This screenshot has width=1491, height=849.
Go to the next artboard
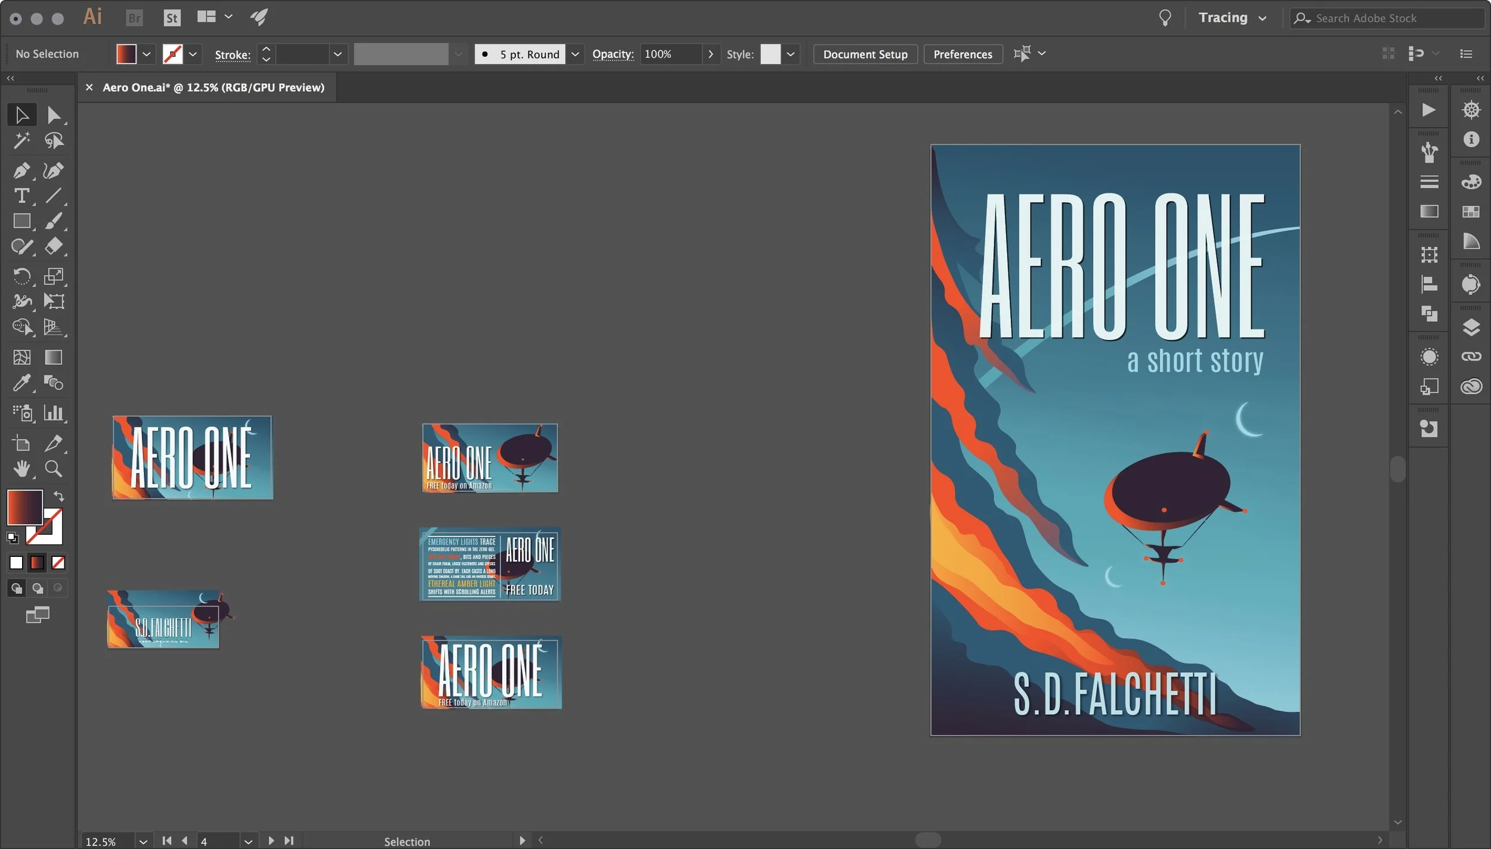[x=271, y=840]
